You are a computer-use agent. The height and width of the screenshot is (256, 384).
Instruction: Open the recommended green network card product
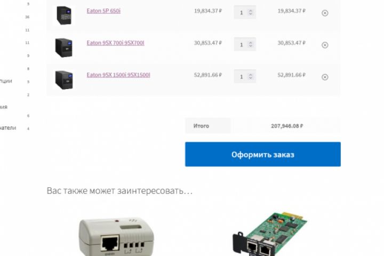click(269, 234)
